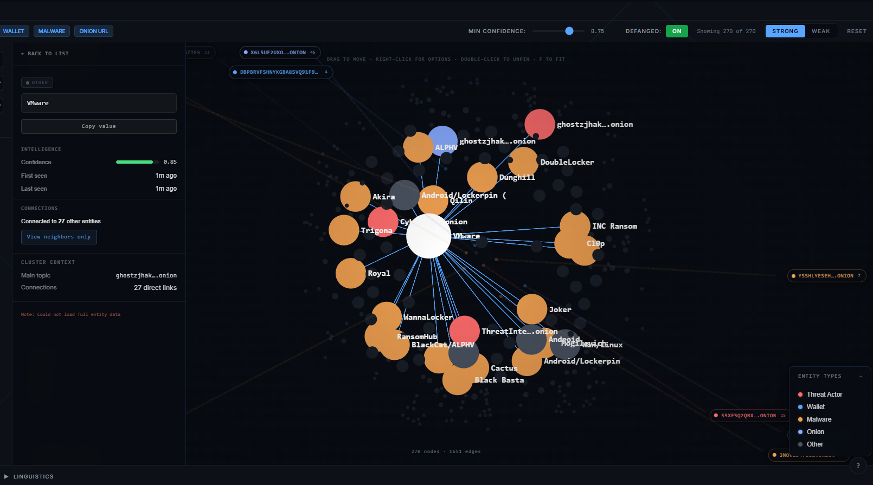Click the VMware value field
Screen dimensions: 873x485
point(99,103)
